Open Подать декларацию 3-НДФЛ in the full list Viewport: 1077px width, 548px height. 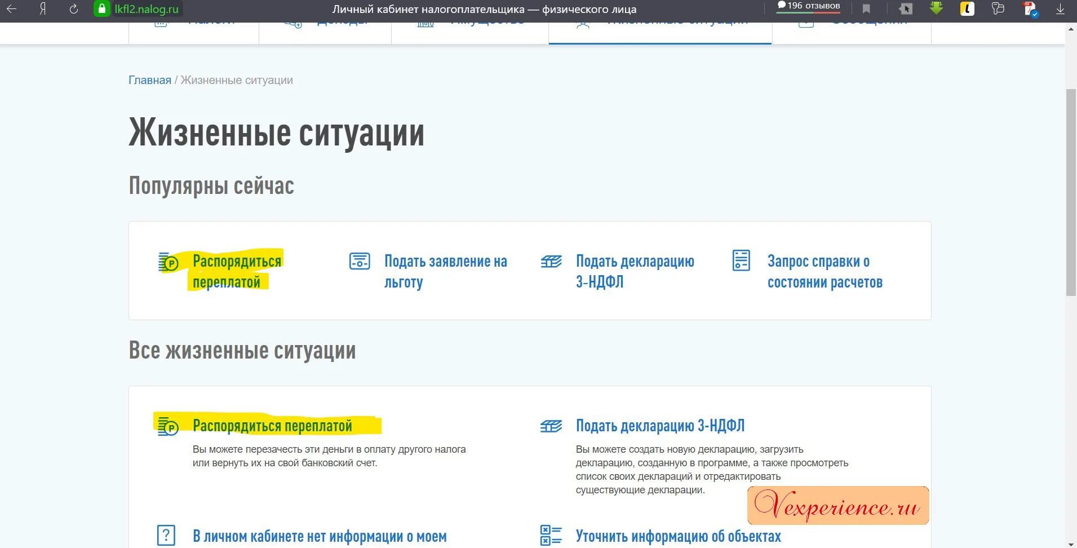[x=660, y=426]
